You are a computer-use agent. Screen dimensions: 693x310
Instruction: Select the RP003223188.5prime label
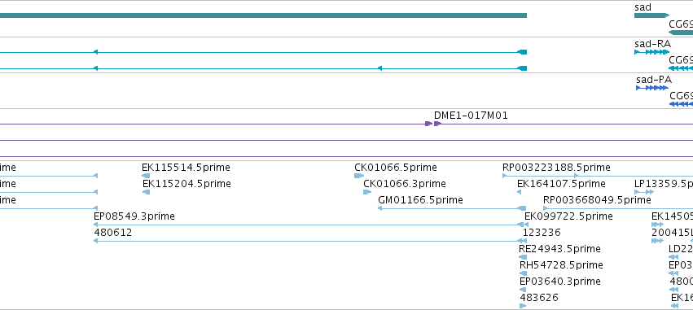[556, 168]
